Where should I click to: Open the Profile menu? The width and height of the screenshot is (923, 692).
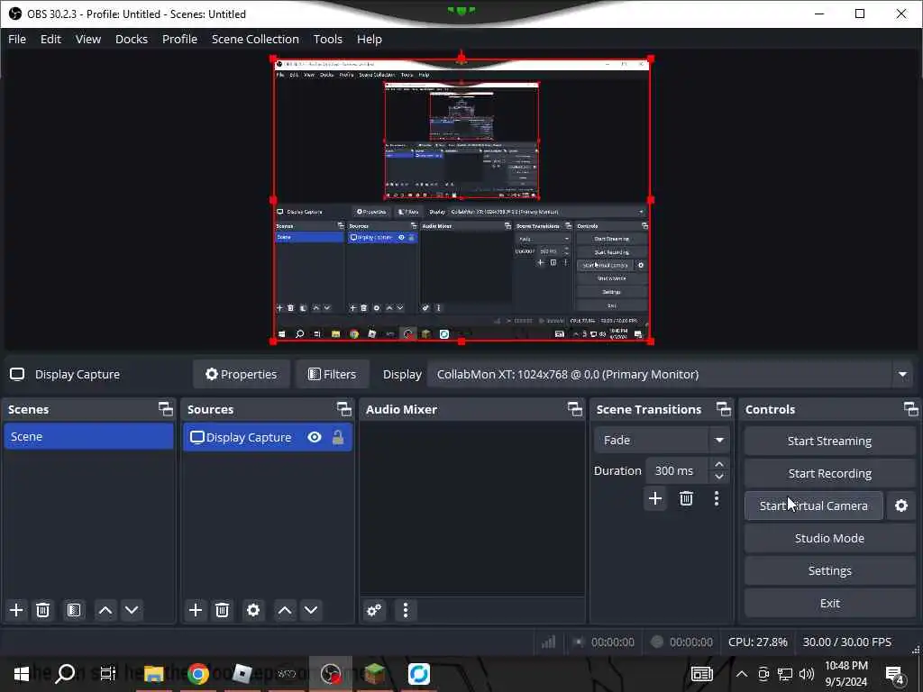179,39
